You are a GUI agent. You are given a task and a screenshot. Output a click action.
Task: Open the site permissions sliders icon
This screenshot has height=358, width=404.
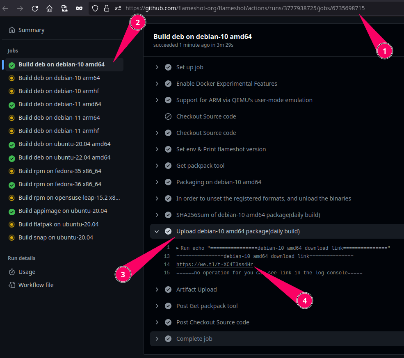click(x=118, y=8)
